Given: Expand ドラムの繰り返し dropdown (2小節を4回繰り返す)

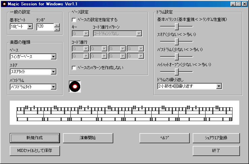Looking at the screenshot, I should pos(190,86).
